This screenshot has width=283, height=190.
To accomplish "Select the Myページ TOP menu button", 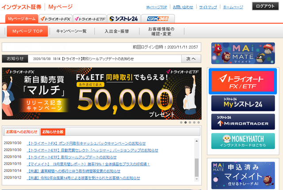I will [27, 31].
